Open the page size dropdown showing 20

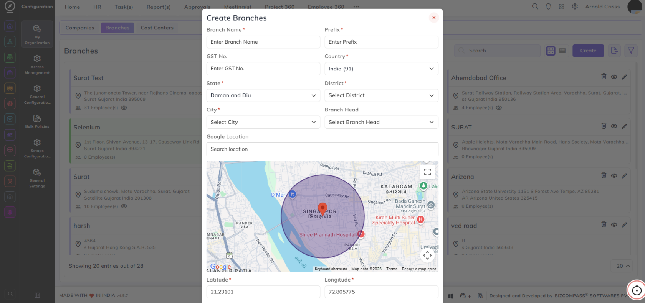click(x=622, y=266)
